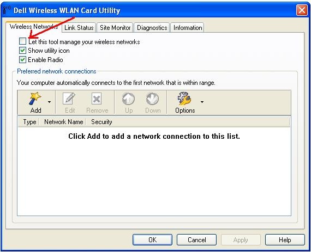Click the 'Your computer automatically connects' description text

116,83
